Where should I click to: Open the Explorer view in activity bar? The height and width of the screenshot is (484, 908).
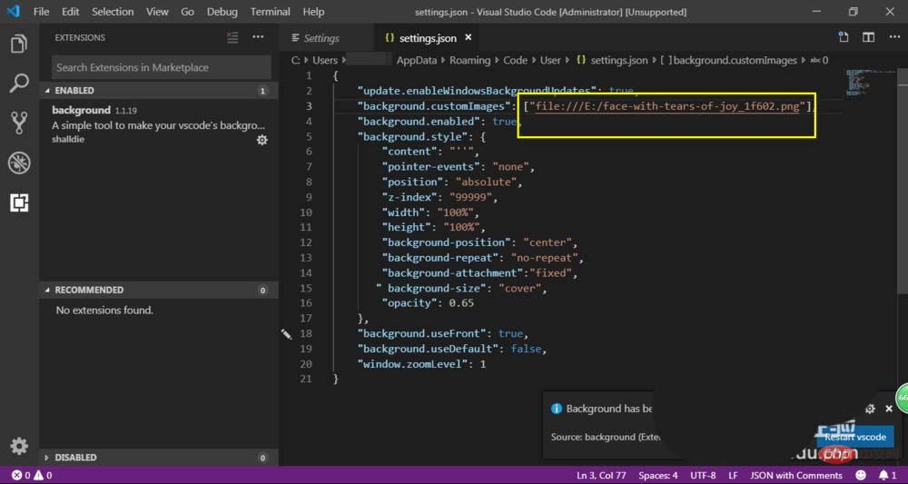click(19, 44)
